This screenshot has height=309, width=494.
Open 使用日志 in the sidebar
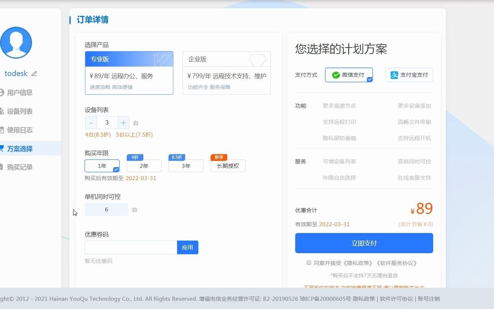click(x=20, y=130)
